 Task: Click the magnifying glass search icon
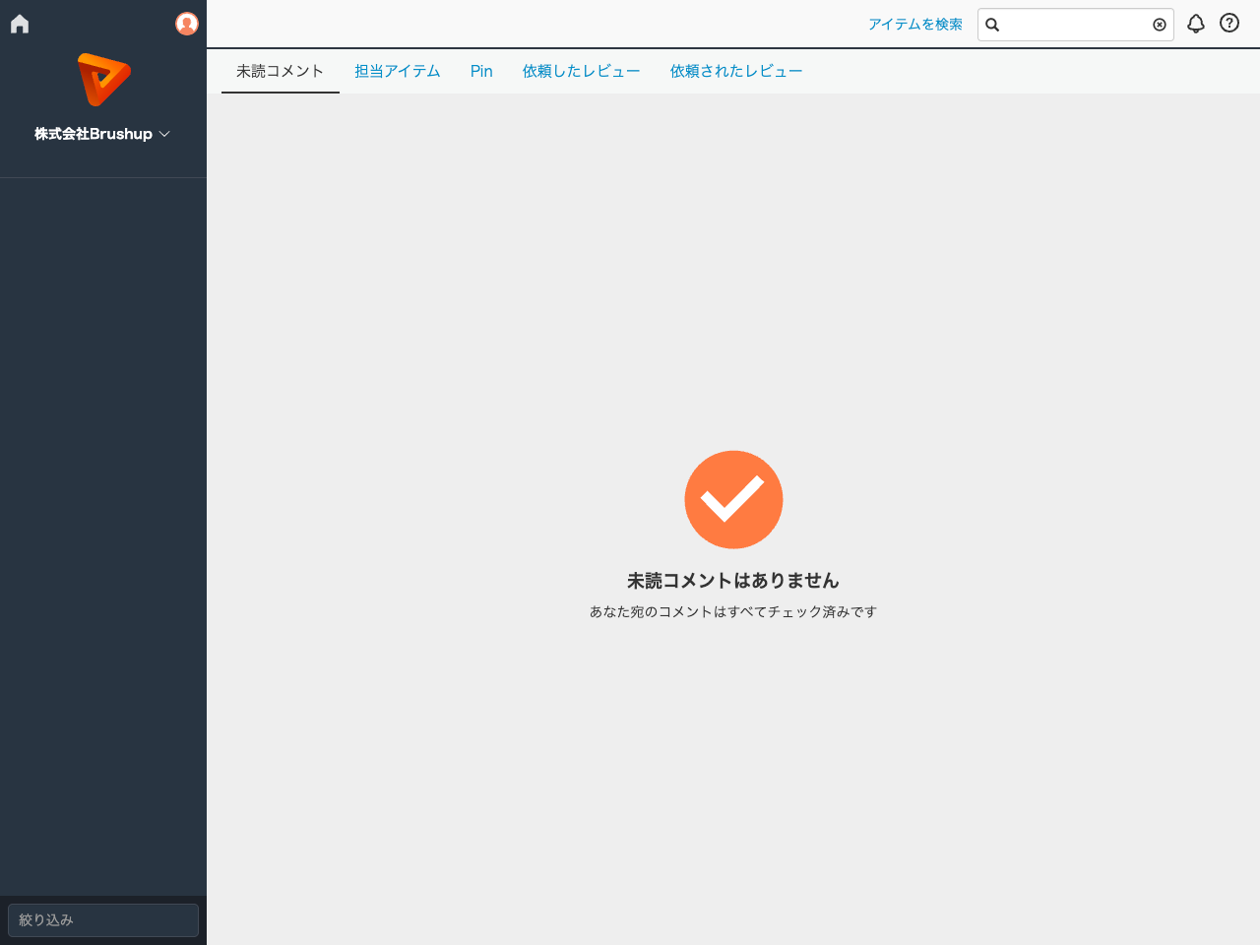point(992,25)
